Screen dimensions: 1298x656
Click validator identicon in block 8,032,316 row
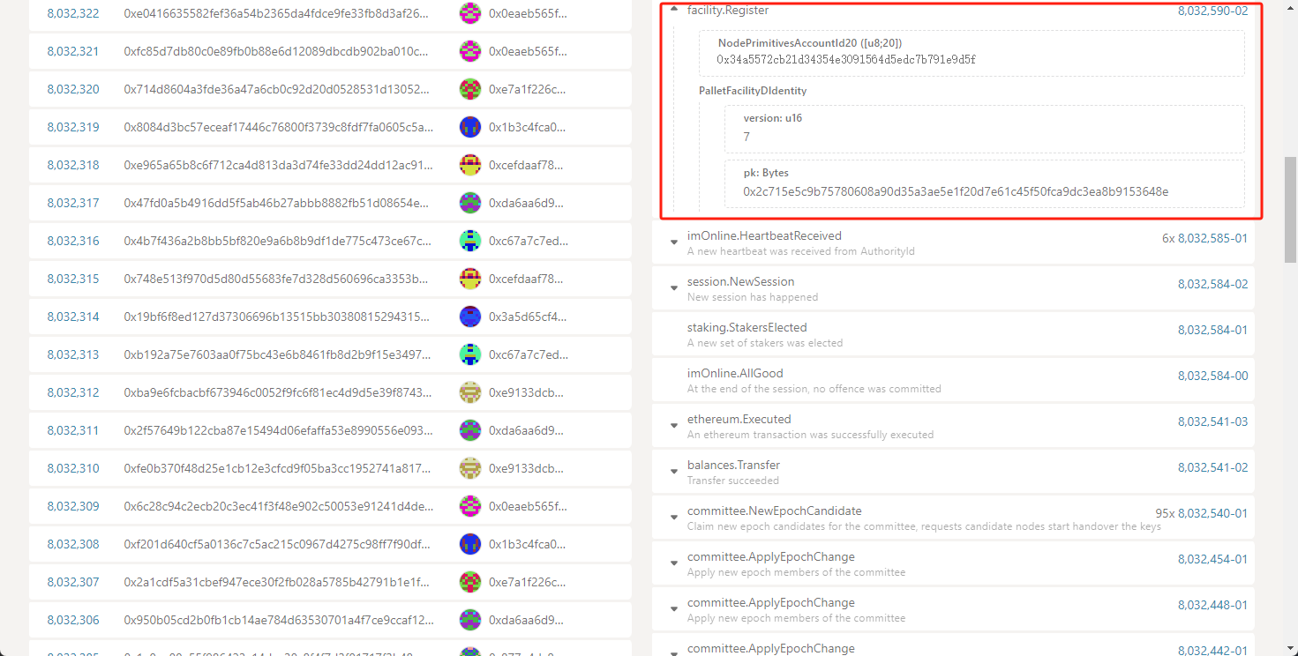470,241
